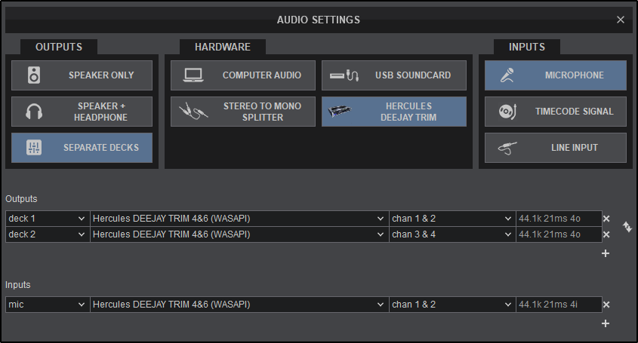The height and width of the screenshot is (343, 638).
Task: Click the Stereo to Mono Splitter cable icon
Action: 193,112
